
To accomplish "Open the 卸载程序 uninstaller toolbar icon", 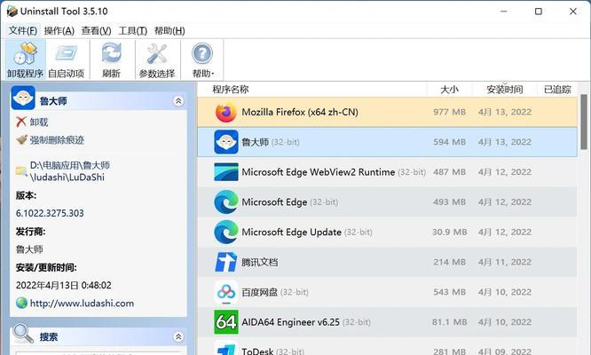I will (25, 53).
